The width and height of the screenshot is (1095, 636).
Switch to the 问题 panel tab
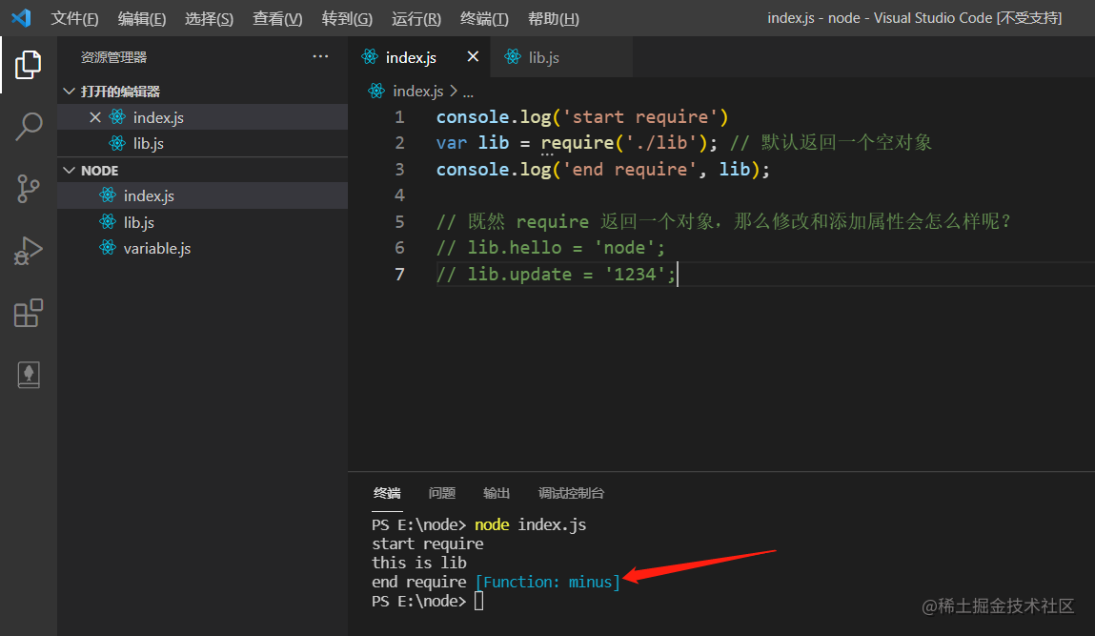tap(441, 493)
